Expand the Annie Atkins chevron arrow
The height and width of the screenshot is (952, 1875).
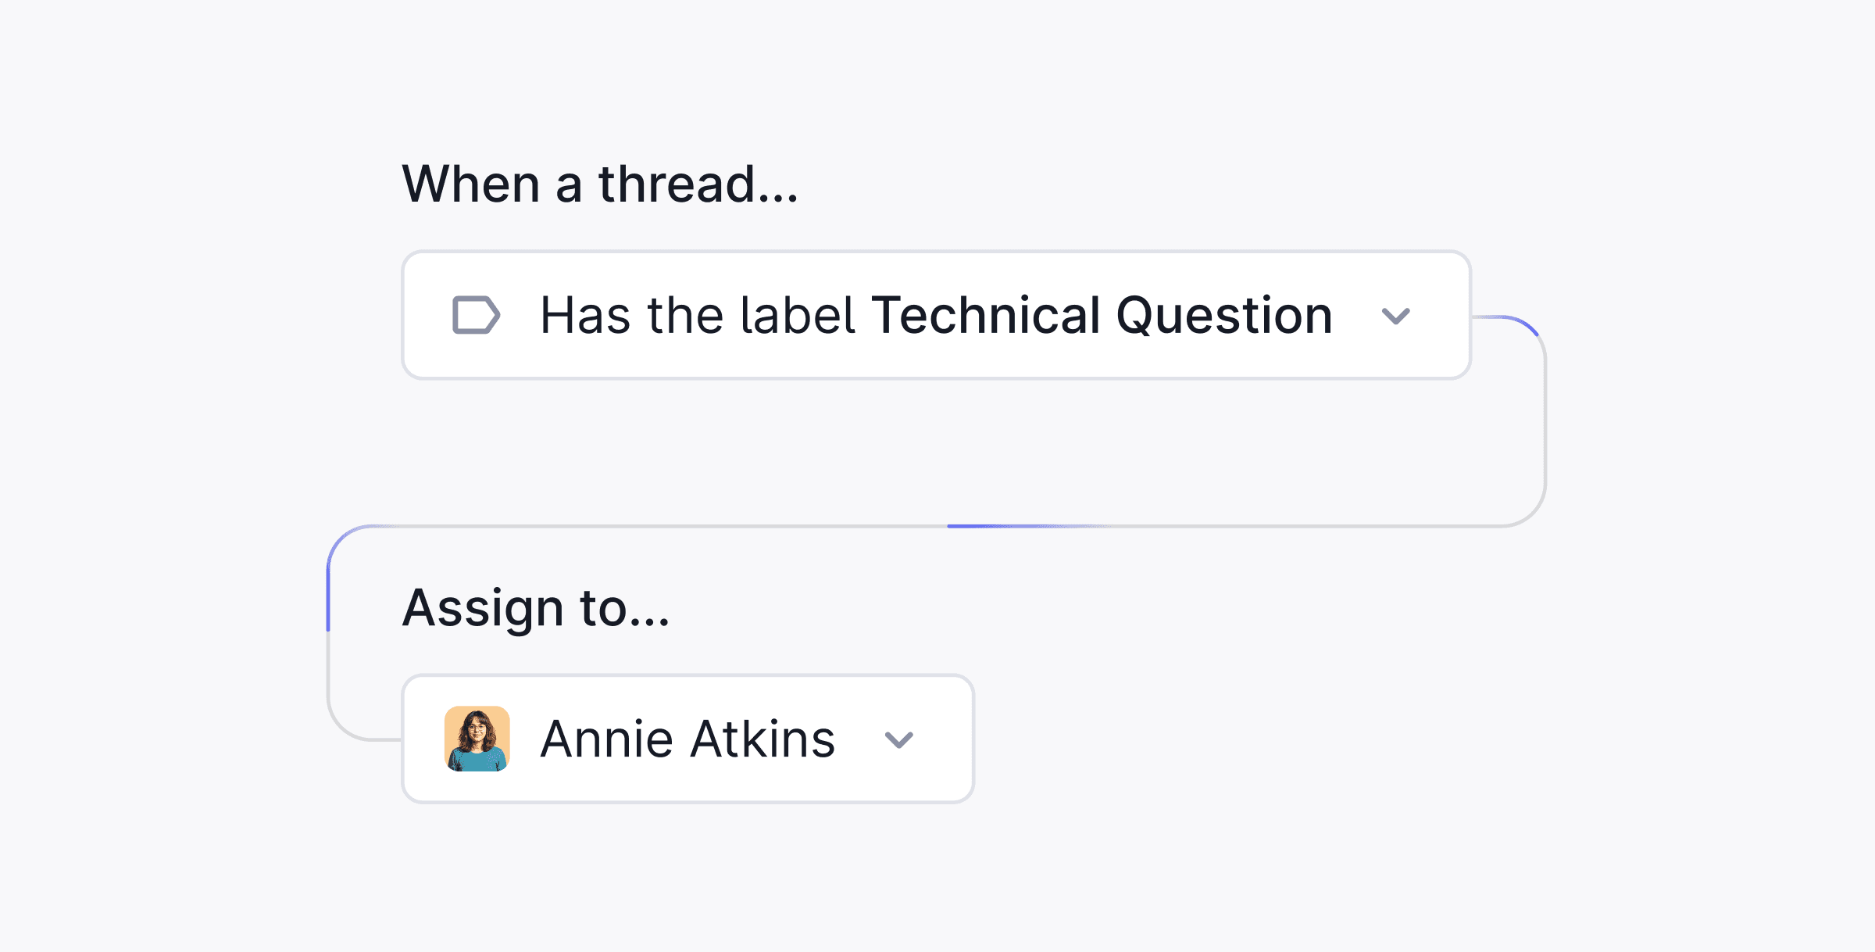[x=898, y=739]
